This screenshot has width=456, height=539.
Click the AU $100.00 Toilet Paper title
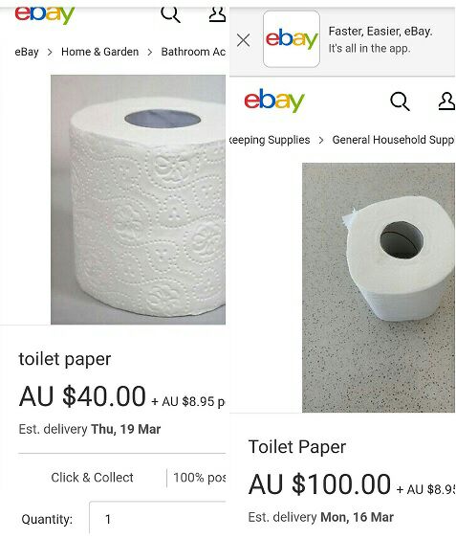(x=297, y=447)
